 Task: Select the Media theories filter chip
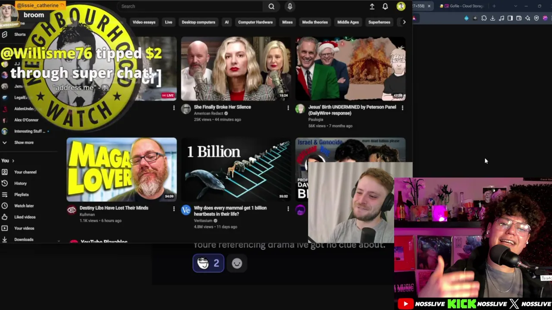315,22
